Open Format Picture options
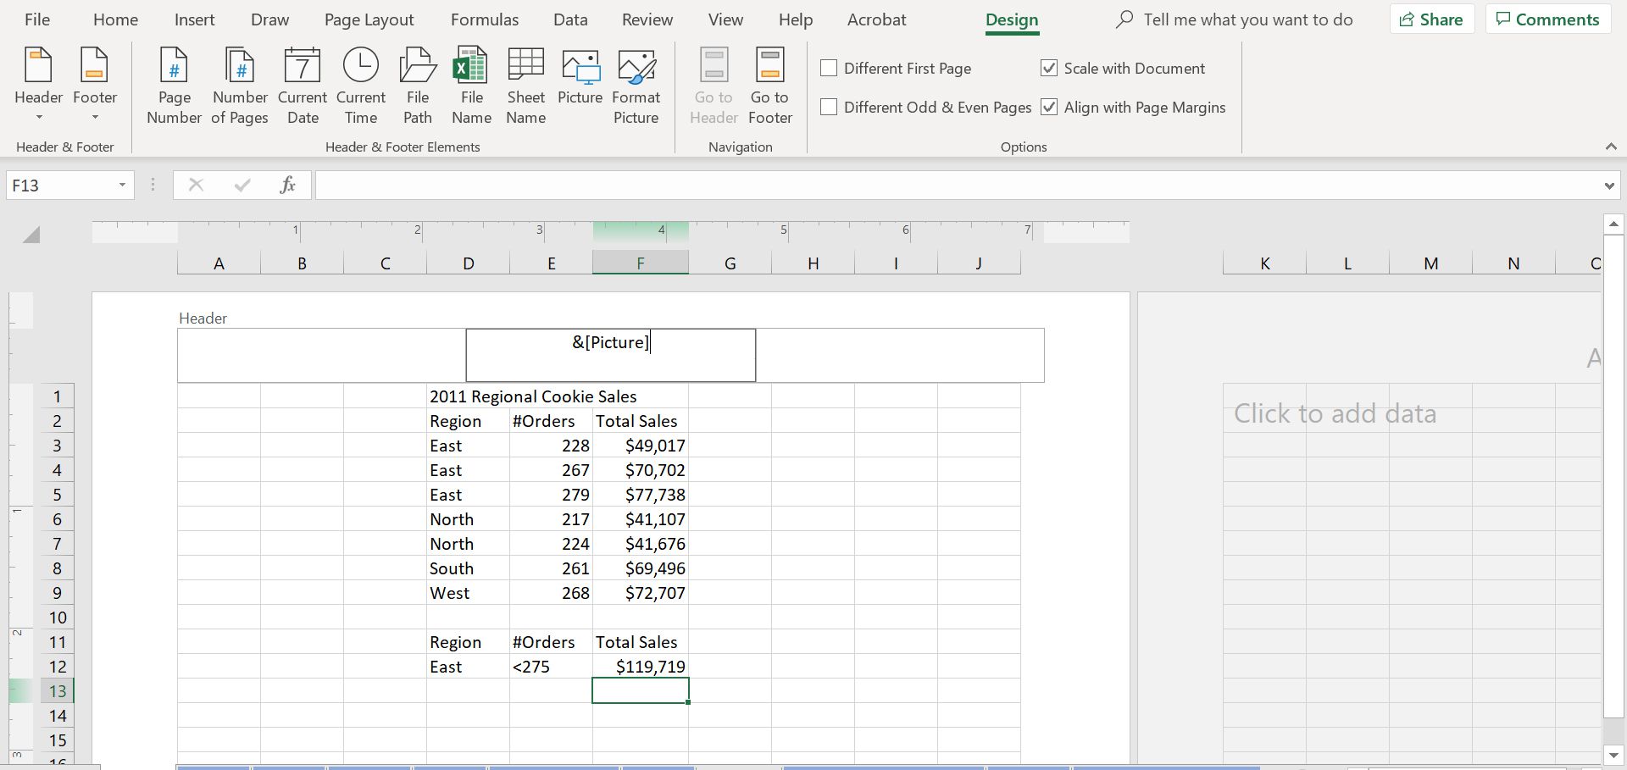The height and width of the screenshot is (770, 1627). point(636,86)
